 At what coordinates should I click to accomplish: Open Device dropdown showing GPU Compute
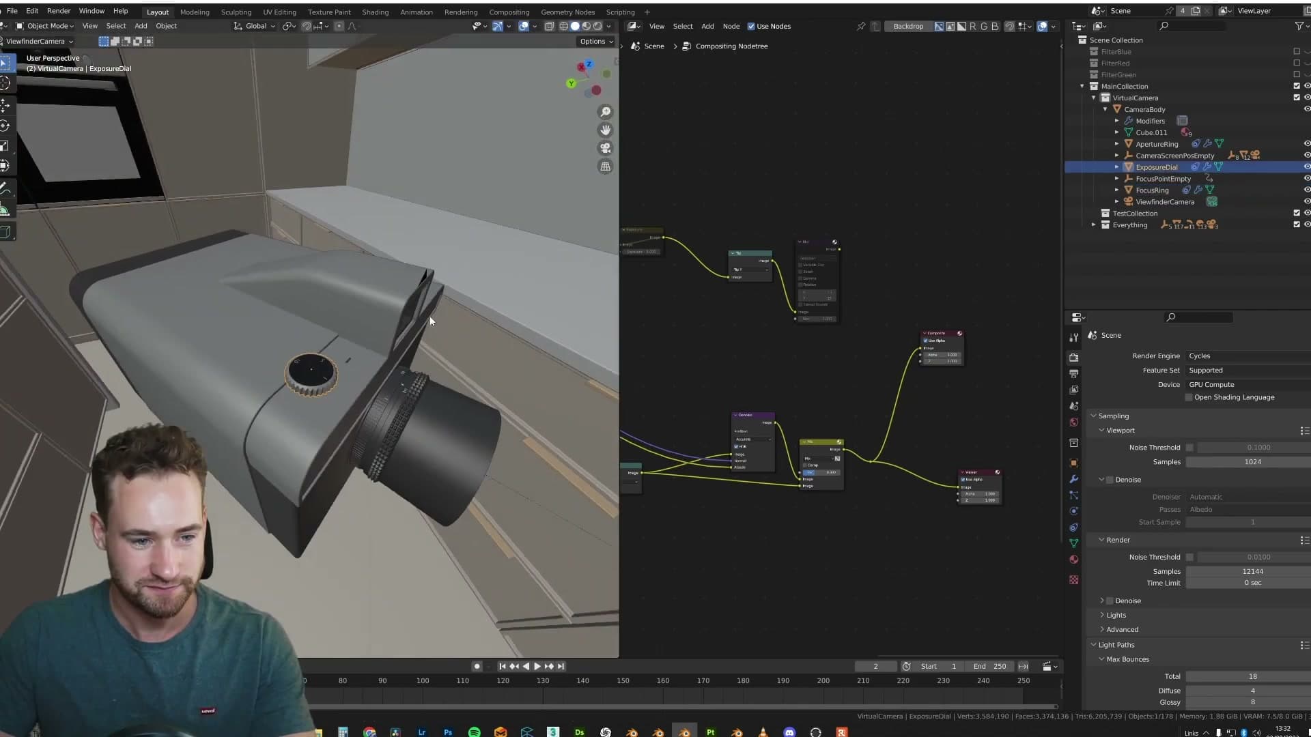point(1248,385)
